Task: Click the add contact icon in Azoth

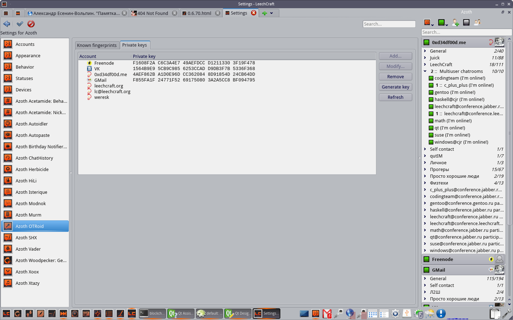Action: click(x=455, y=23)
